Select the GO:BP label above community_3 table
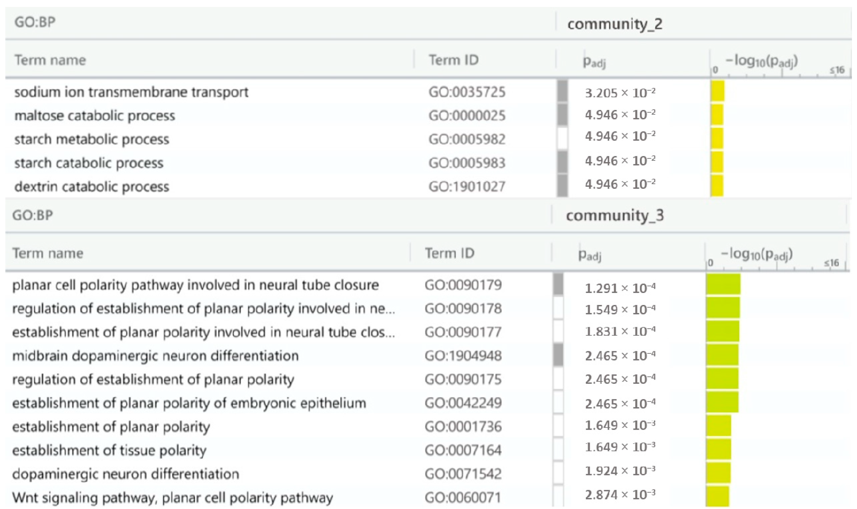Image resolution: width=857 pixels, height=509 pixels. point(33,216)
